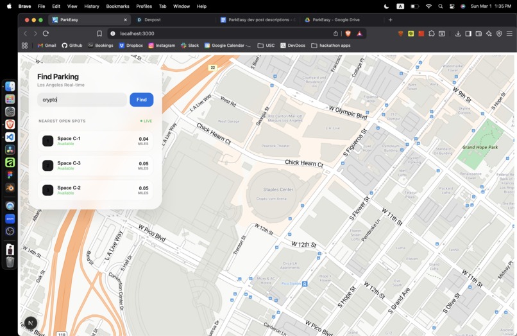Open the Google Calendar bookmark
The image size is (517, 336).
coord(228,46)
